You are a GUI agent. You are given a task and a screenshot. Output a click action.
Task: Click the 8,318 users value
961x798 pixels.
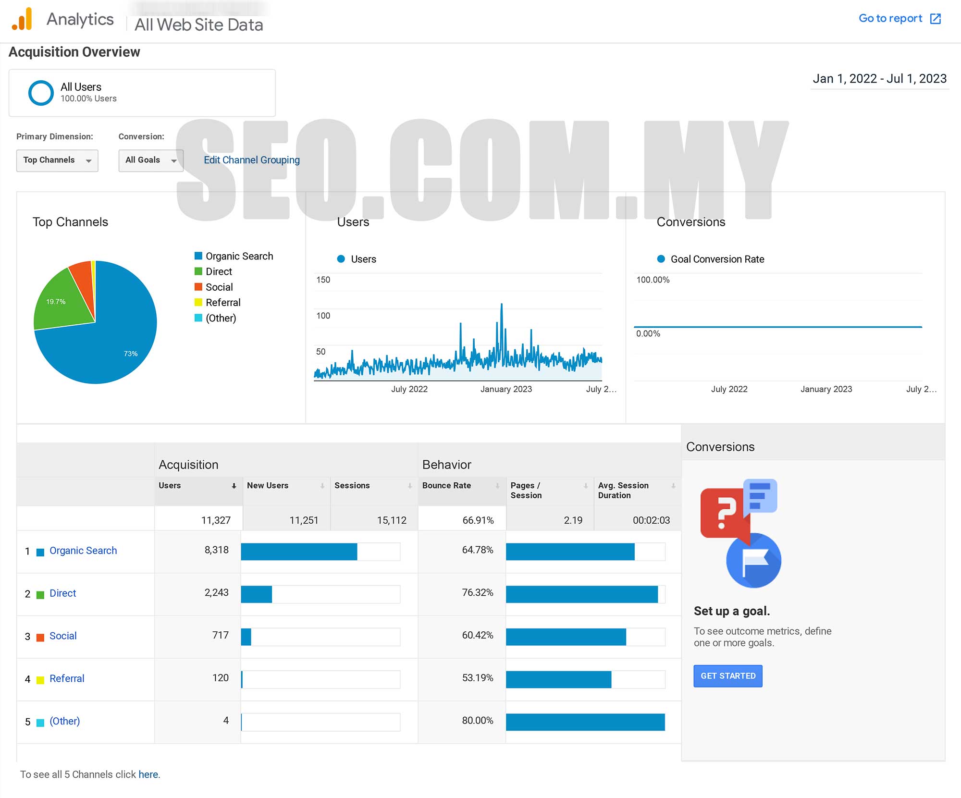tap(217, 550)
